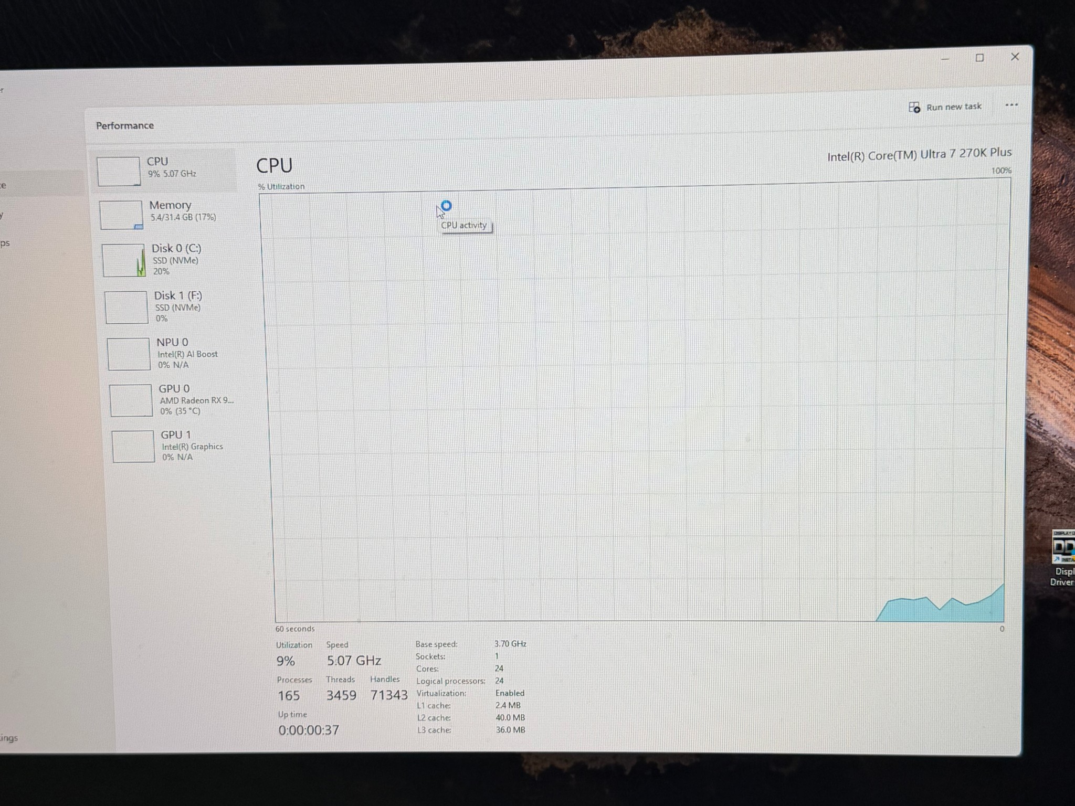Screen dimensions: 1075x806
Task: Click the Intel Core Ultra 7 270K Plus label
Action: pyautogui.click(x=919, y=154)
